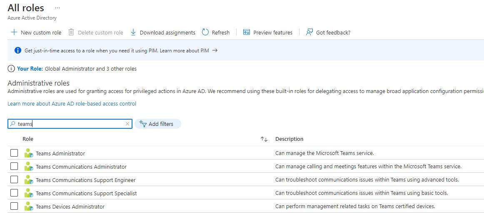Check the Teams Communications Administrator checkbox

pos(14,166)
